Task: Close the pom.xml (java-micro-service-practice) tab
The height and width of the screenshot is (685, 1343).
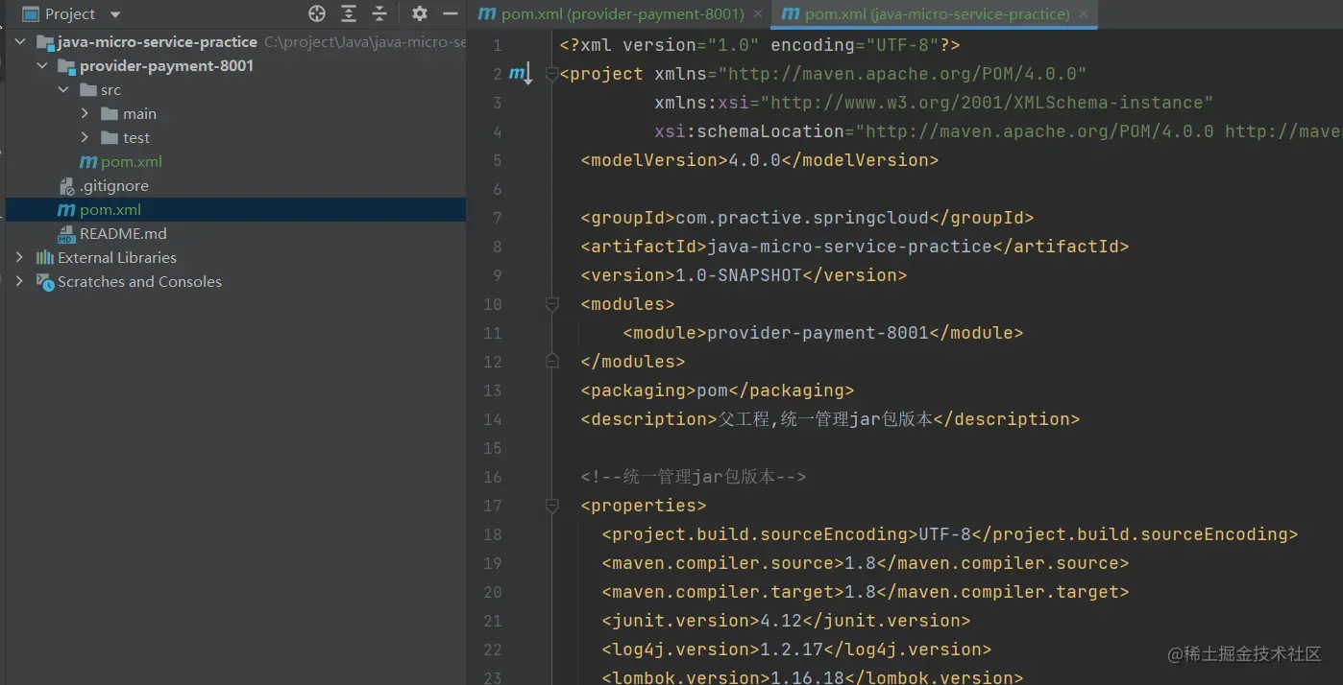Action: point(1084,14)
